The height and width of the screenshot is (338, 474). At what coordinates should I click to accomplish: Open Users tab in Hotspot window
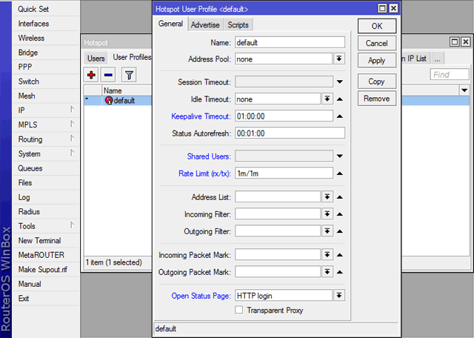pos(96,58)
